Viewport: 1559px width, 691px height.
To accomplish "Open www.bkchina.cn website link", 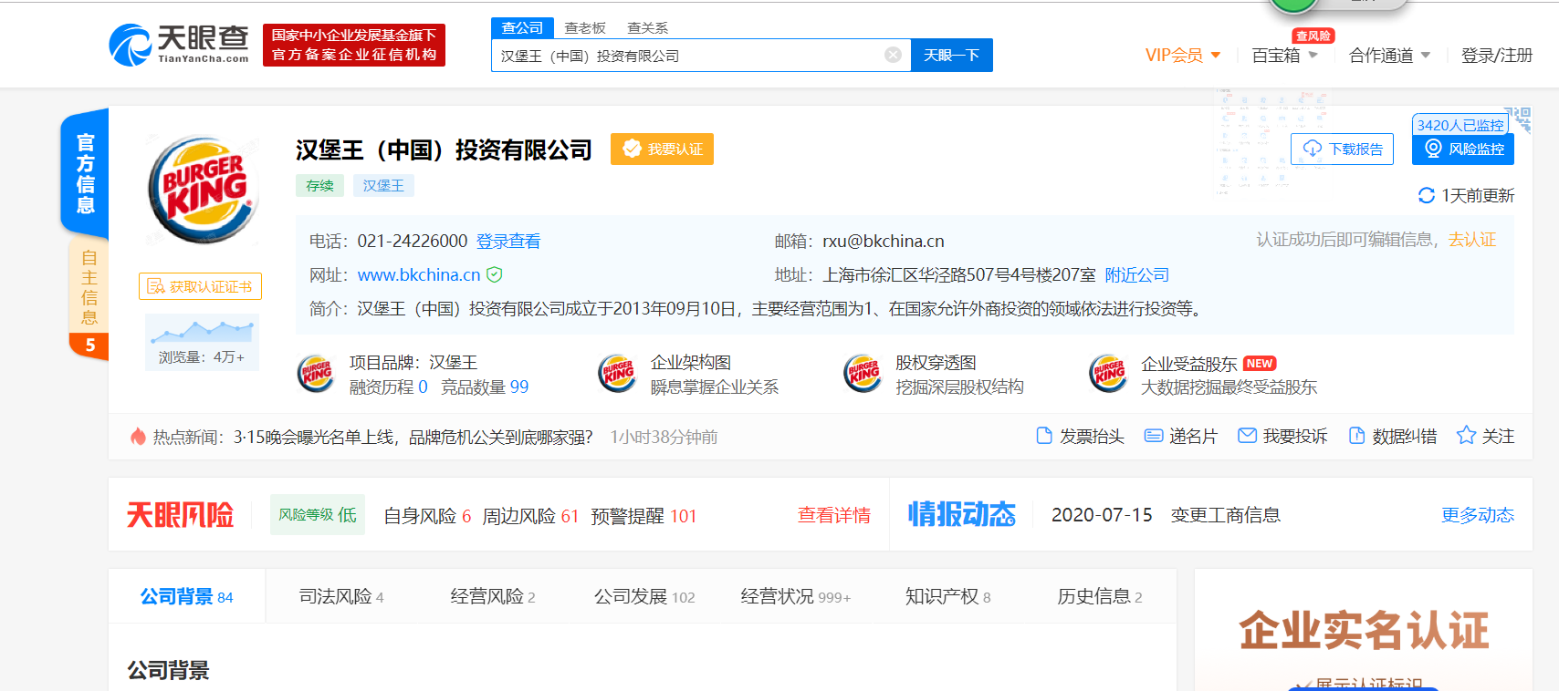I will [x=419, y=274].
